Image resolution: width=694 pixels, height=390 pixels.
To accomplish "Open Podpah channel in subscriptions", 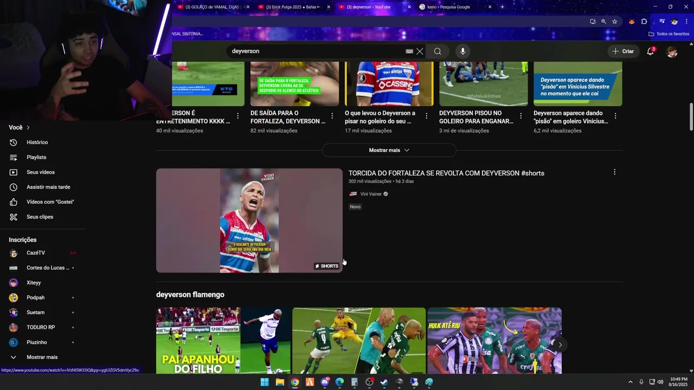I will click(x=36, y=297).
